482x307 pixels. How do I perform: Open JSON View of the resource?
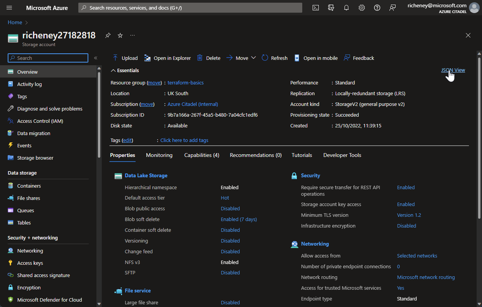[x=453, y=70]
